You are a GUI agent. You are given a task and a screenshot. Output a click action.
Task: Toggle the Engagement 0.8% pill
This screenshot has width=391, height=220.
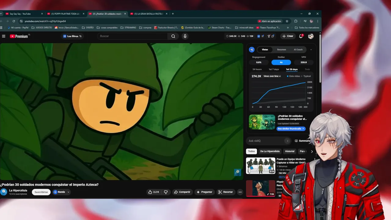tap(259, 62)
